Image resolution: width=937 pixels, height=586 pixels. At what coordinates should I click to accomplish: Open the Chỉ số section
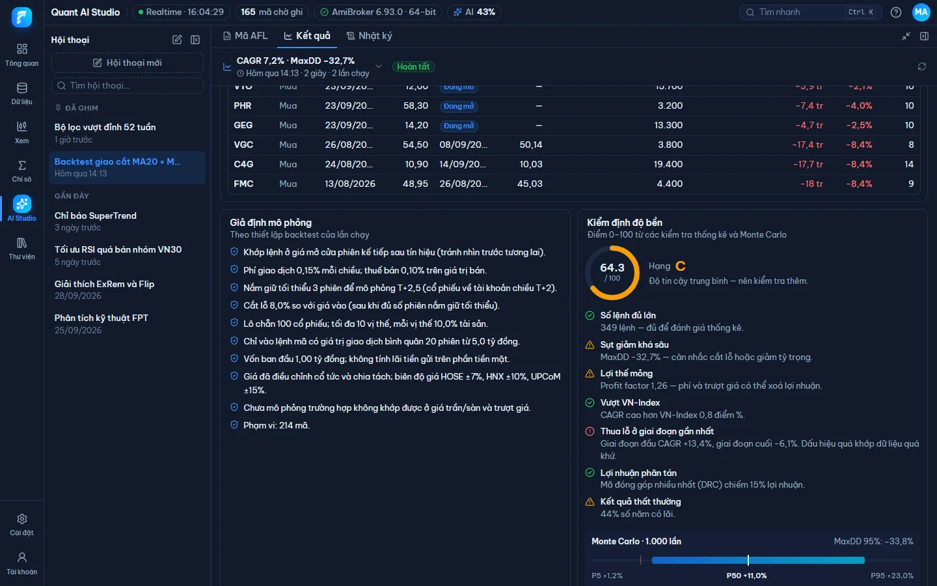21,171
